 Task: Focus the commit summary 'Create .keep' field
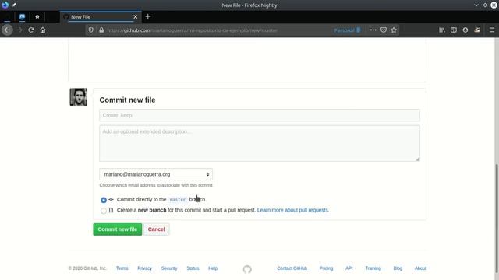tap(260, 115)
